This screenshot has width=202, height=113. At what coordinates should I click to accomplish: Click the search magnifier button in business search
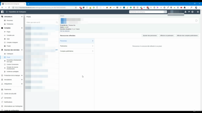tap(165, 12)
